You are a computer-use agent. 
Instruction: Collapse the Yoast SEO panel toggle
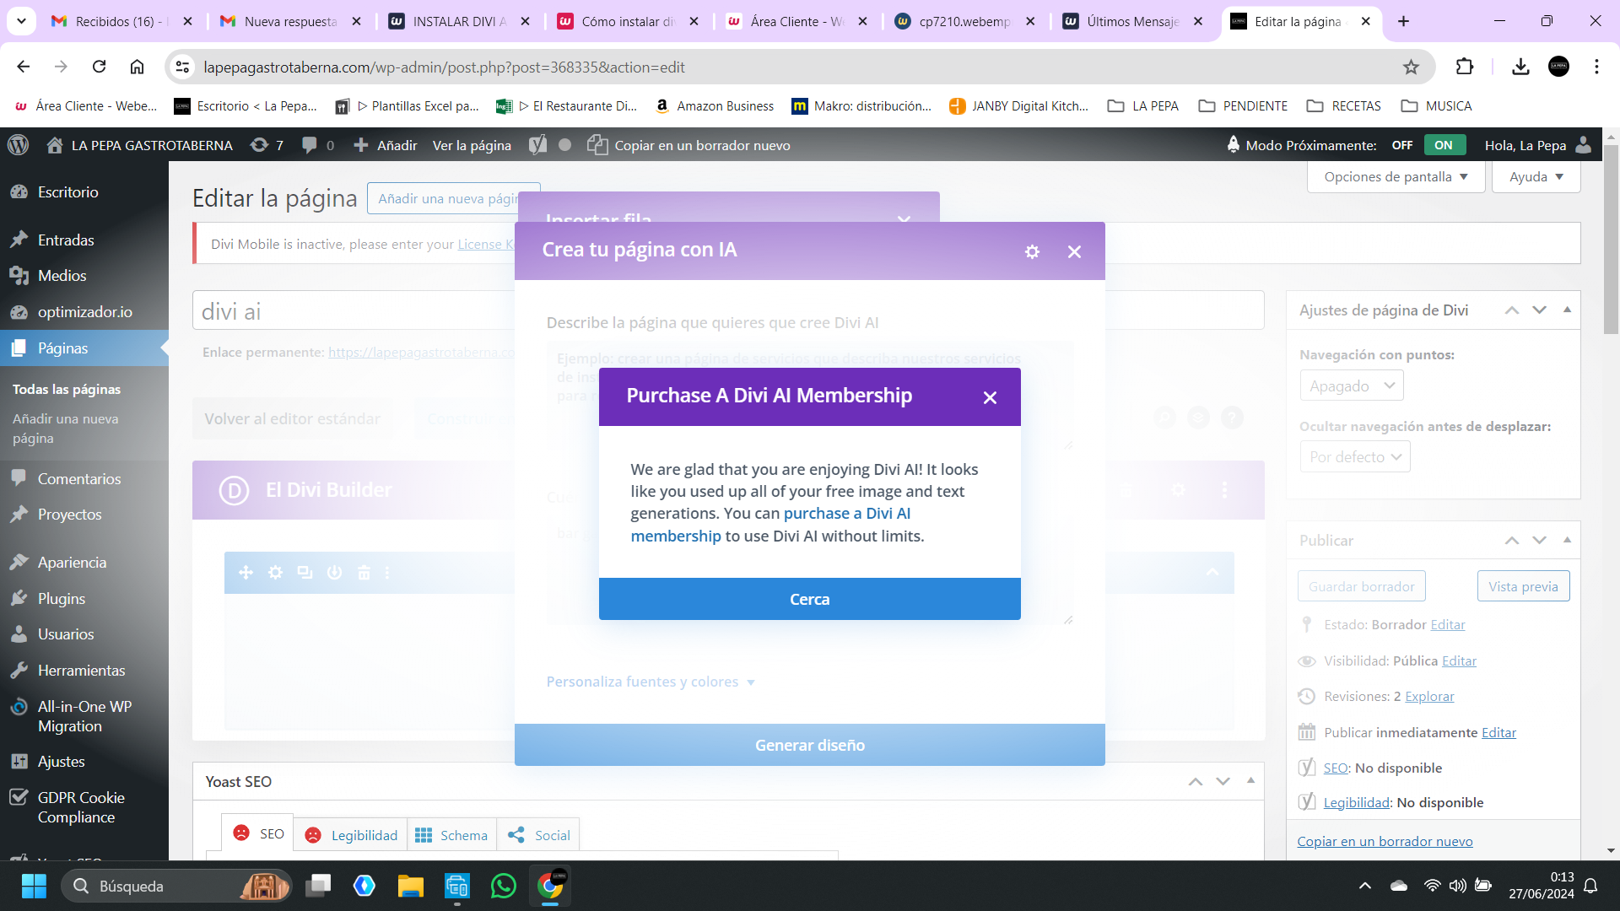1250,781
